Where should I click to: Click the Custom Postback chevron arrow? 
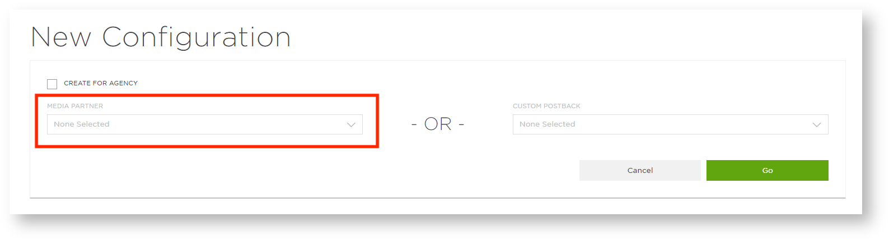(817, 124)
